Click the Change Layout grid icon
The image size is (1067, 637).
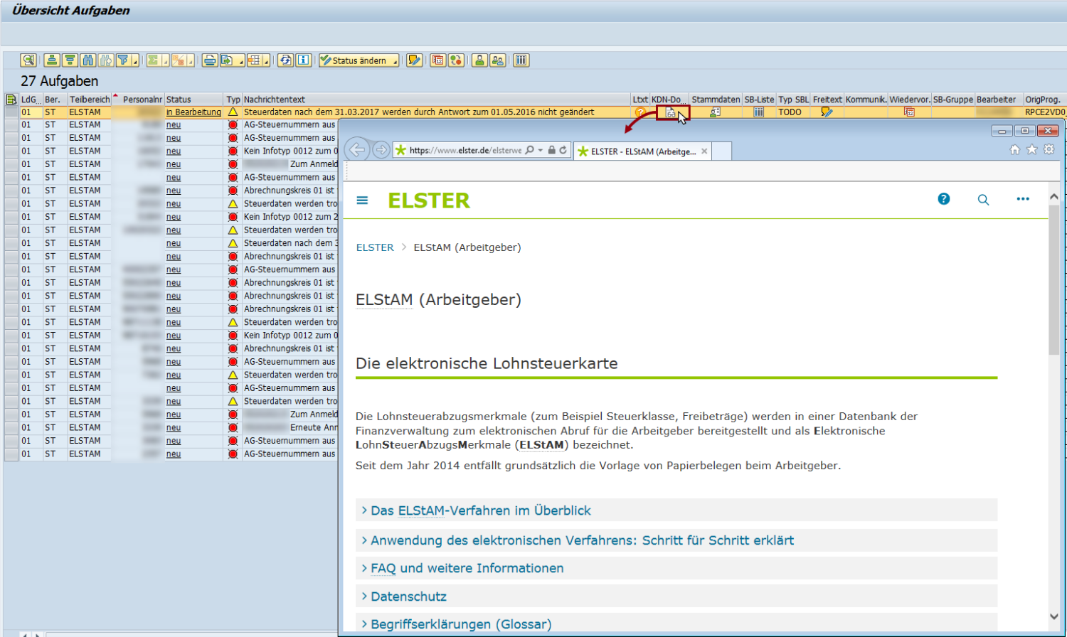(x=255, y=60)
